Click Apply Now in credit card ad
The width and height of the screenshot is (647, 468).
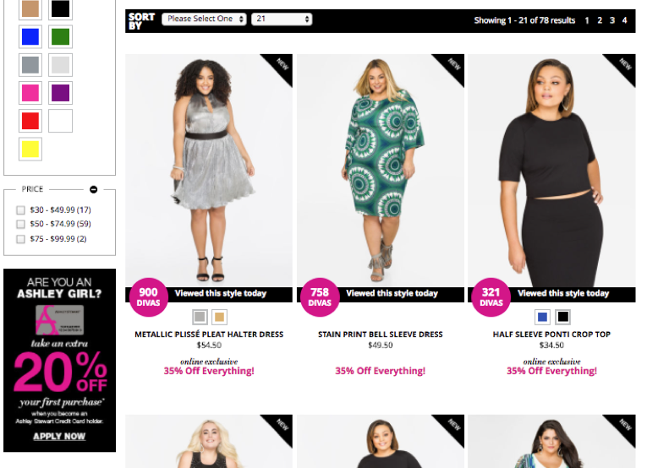click(59, 436)
